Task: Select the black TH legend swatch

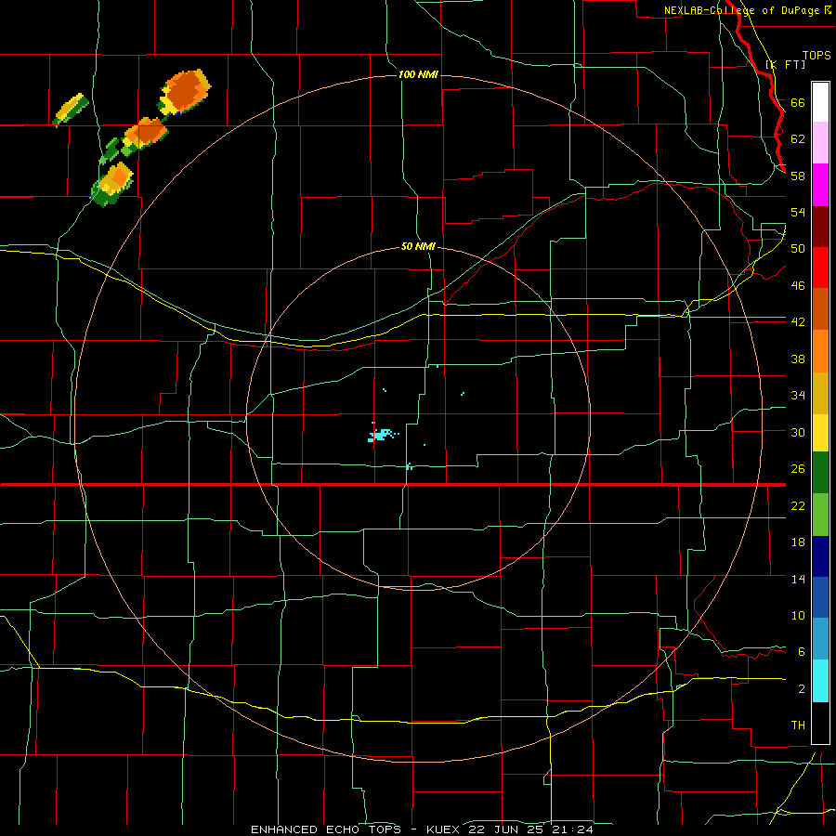Action: 820,723
